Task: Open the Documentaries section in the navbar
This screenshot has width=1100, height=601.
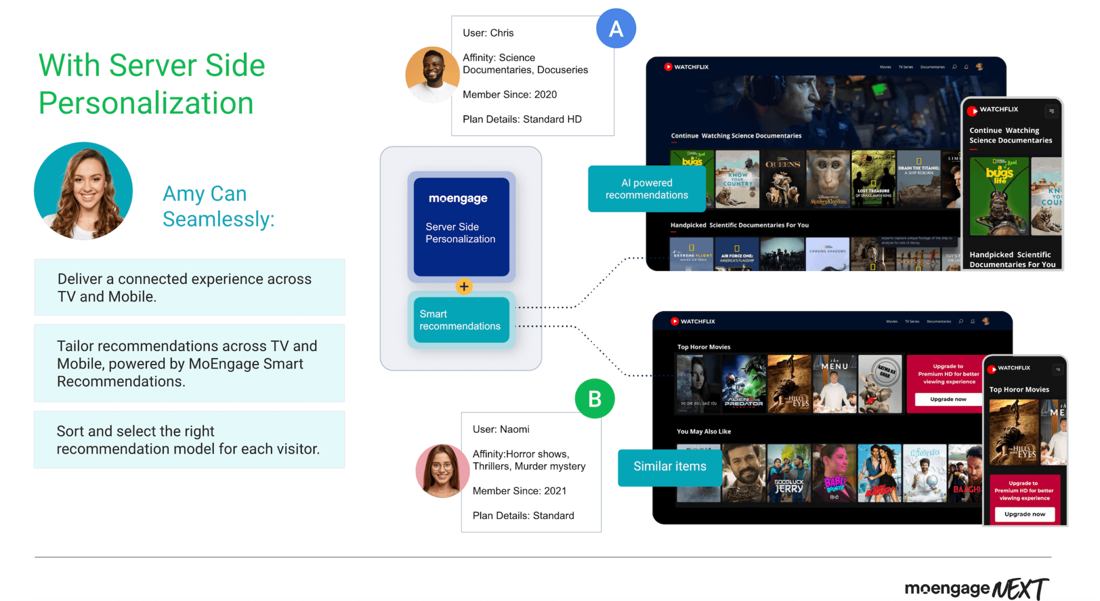Action: coord(933,67)
